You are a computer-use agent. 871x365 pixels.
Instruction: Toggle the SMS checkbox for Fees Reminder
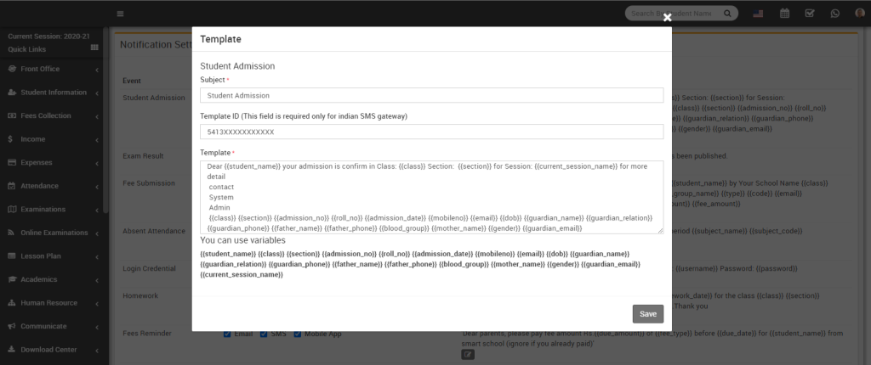pos(264,334)
